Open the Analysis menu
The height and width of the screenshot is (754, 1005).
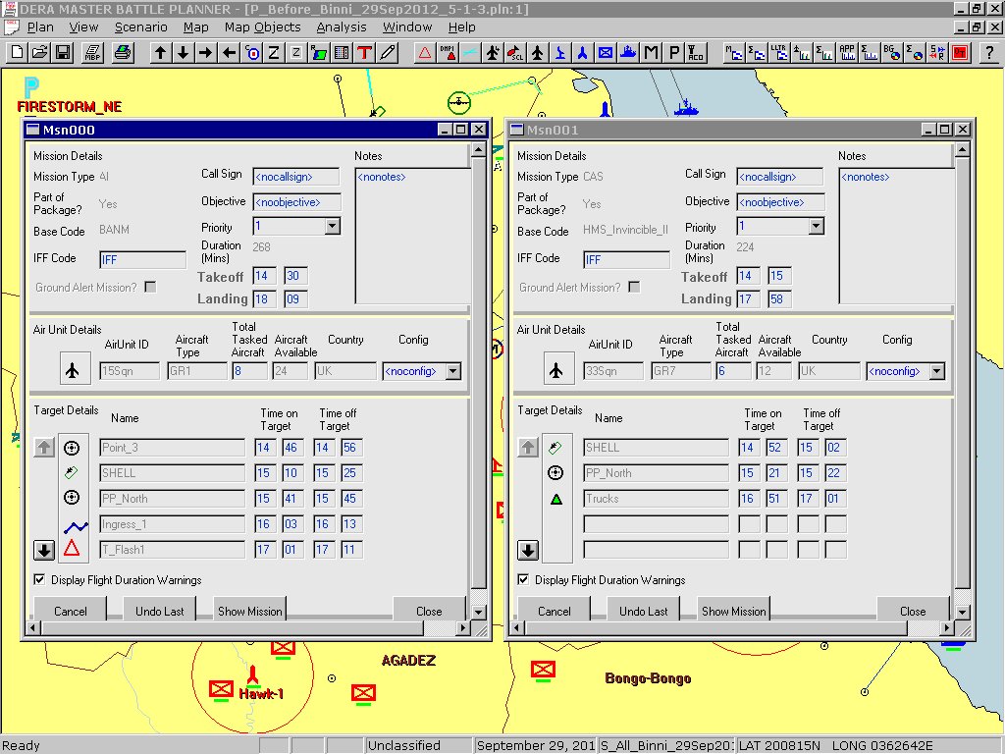342,27
